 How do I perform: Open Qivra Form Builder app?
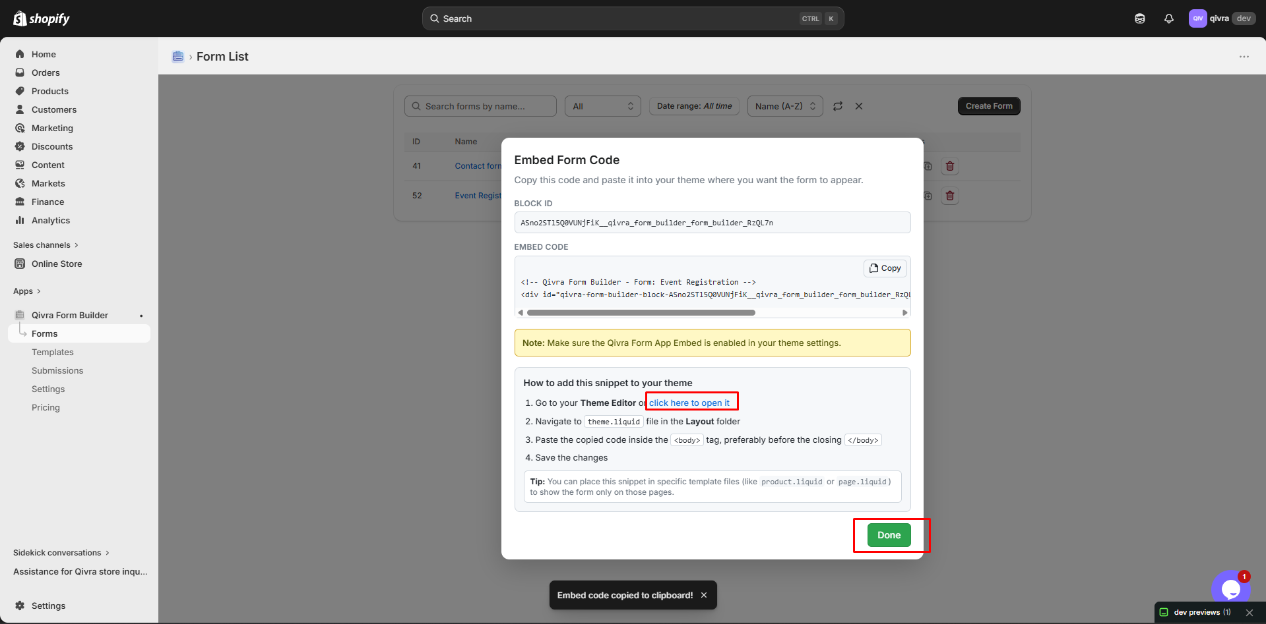70,315
